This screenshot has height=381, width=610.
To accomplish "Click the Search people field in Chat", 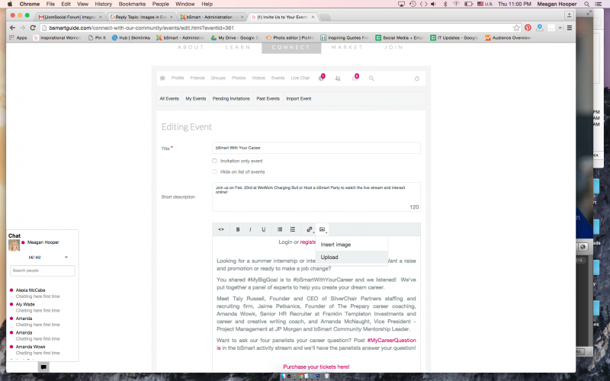I will pyautogui.click(x=43, y=271).
